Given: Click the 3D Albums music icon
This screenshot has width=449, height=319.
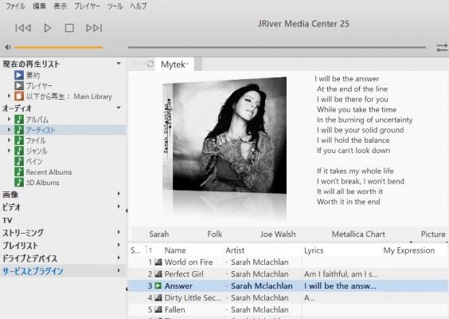Looking at the screenshot, I should pyautogui.click(x=19, y=183).
